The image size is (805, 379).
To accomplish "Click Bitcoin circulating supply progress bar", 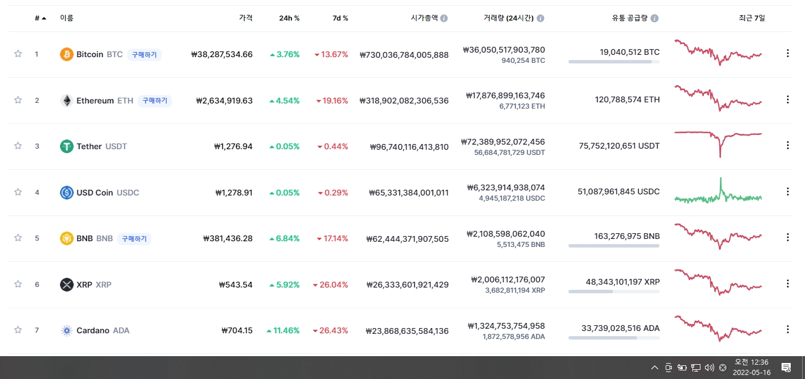I will (x=614, y=62).
